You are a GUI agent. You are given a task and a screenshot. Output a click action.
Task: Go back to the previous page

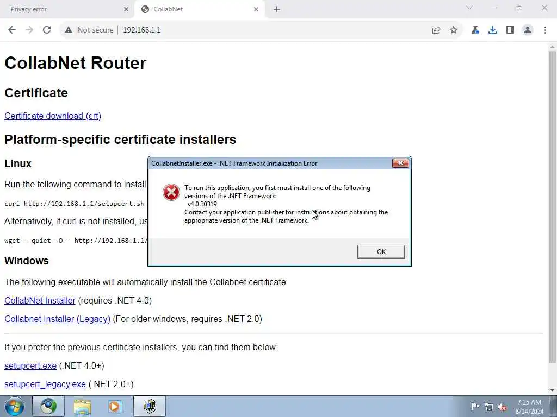(12, 30)
